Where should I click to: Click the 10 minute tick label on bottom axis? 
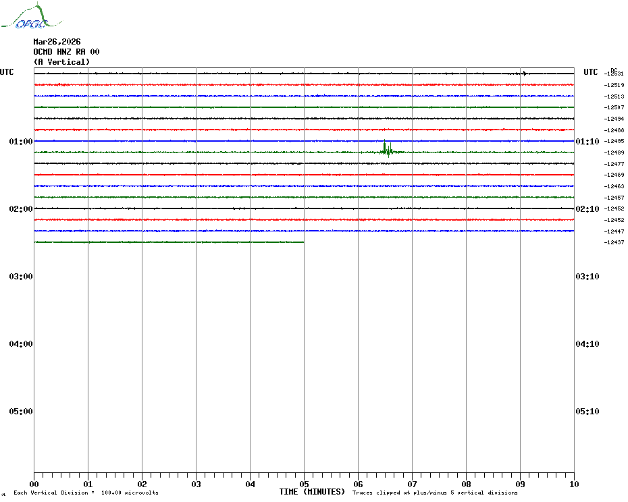point(573,484)
